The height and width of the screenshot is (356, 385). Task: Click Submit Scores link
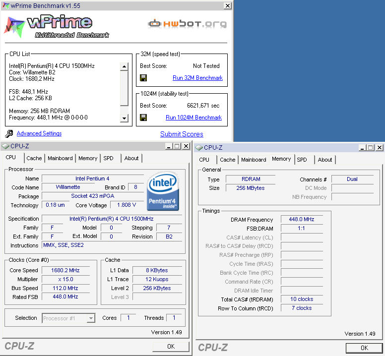(182, 134)
